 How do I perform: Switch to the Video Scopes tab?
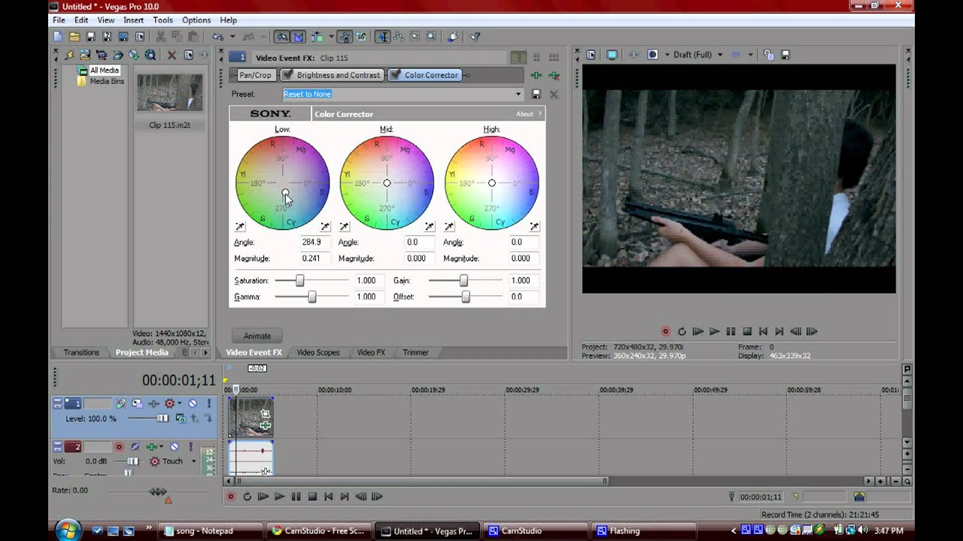coord(318,352)
